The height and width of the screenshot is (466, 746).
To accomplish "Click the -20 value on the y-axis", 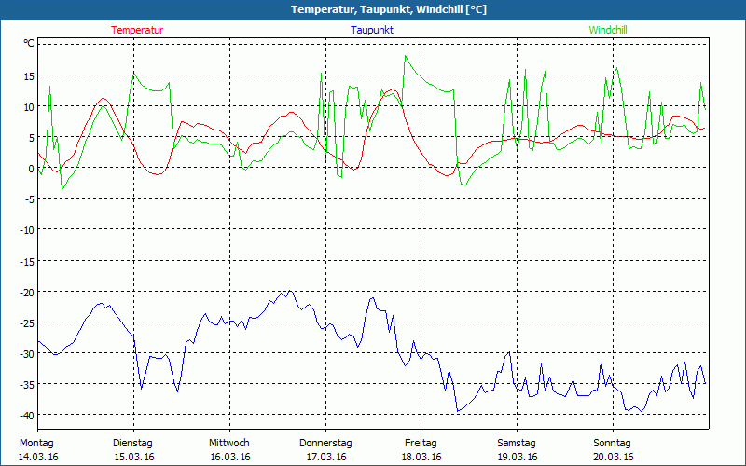I will click(x=28, y=292).
